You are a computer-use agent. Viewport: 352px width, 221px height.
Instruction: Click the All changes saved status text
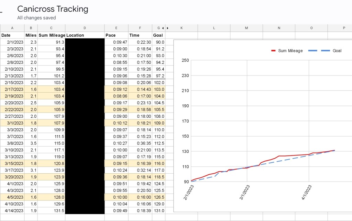coord(36,18)
